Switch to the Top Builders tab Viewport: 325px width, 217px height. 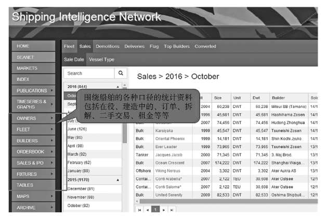pyautogui.click(x=177, y=46)
